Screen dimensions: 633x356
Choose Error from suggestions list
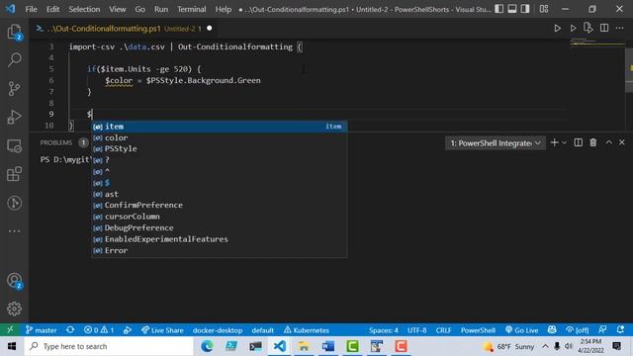(220, 250)
